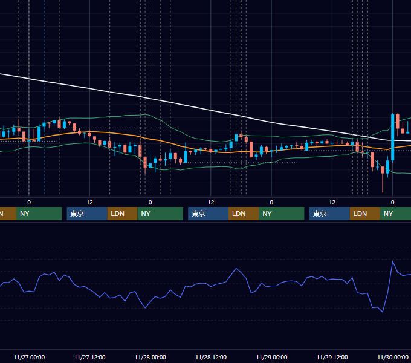Click the oscillator peak at 11/30 00:00

[393, 261]
